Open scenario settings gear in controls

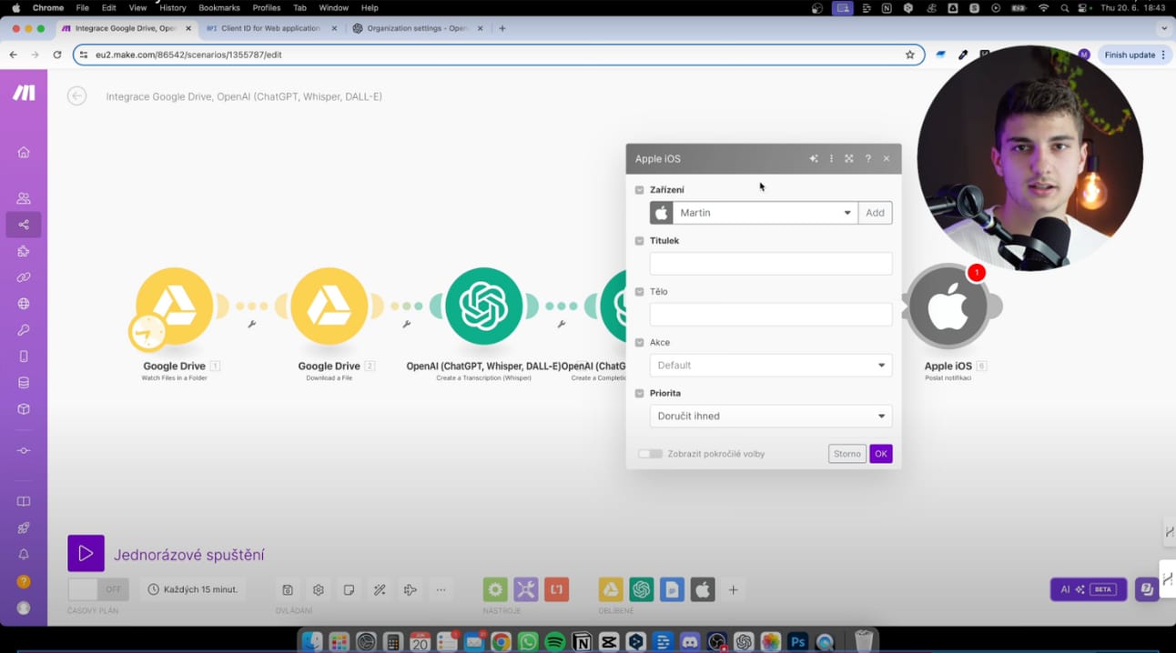click(x=319, y=589)
